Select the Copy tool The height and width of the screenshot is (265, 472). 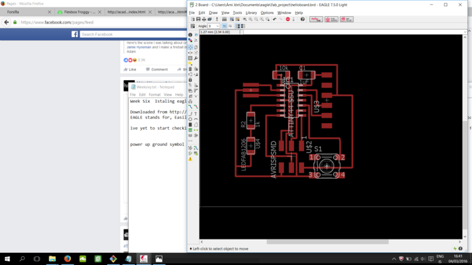(196, 47)
